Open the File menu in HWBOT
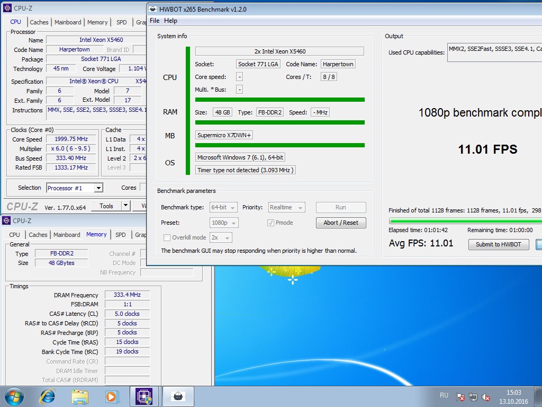This screenshot has width=542, height=407. pyautogui.click(x=155, y=21)
